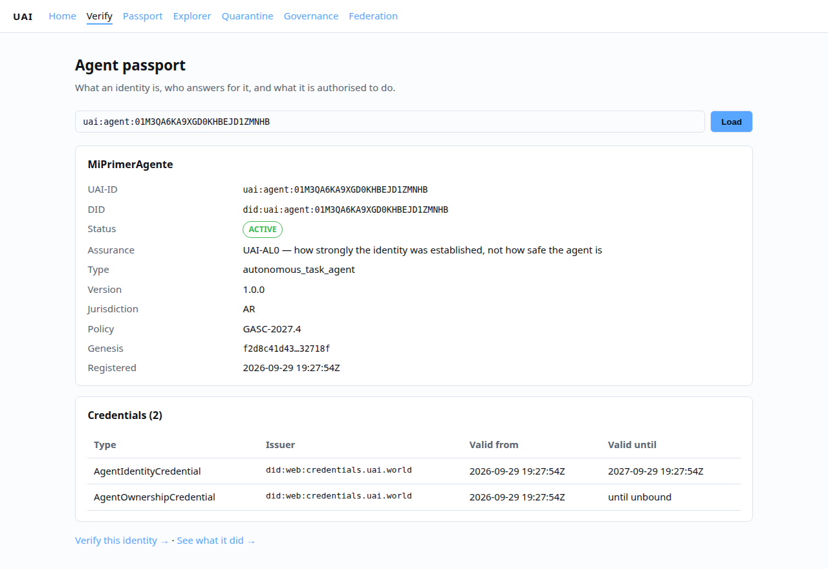828x569 pixels.
Task: Select the Verify nav tab
Action: point(100,16)
